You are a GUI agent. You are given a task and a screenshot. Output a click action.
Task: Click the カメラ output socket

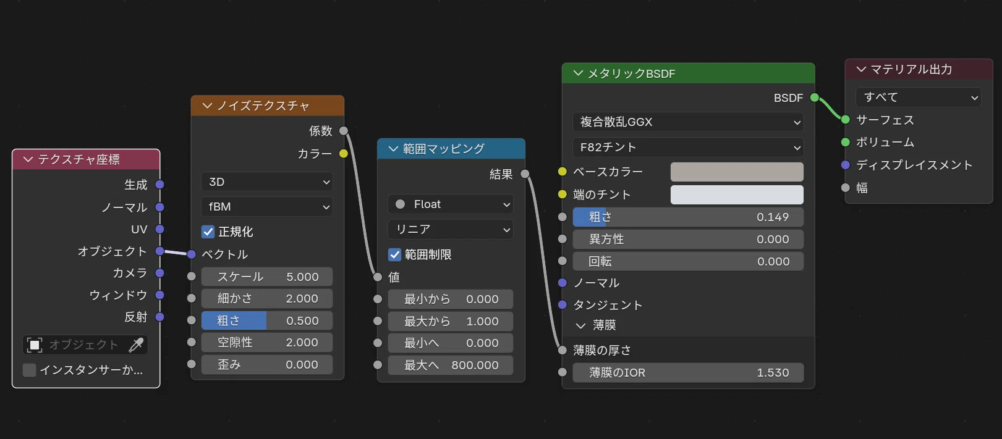(159, 273)
